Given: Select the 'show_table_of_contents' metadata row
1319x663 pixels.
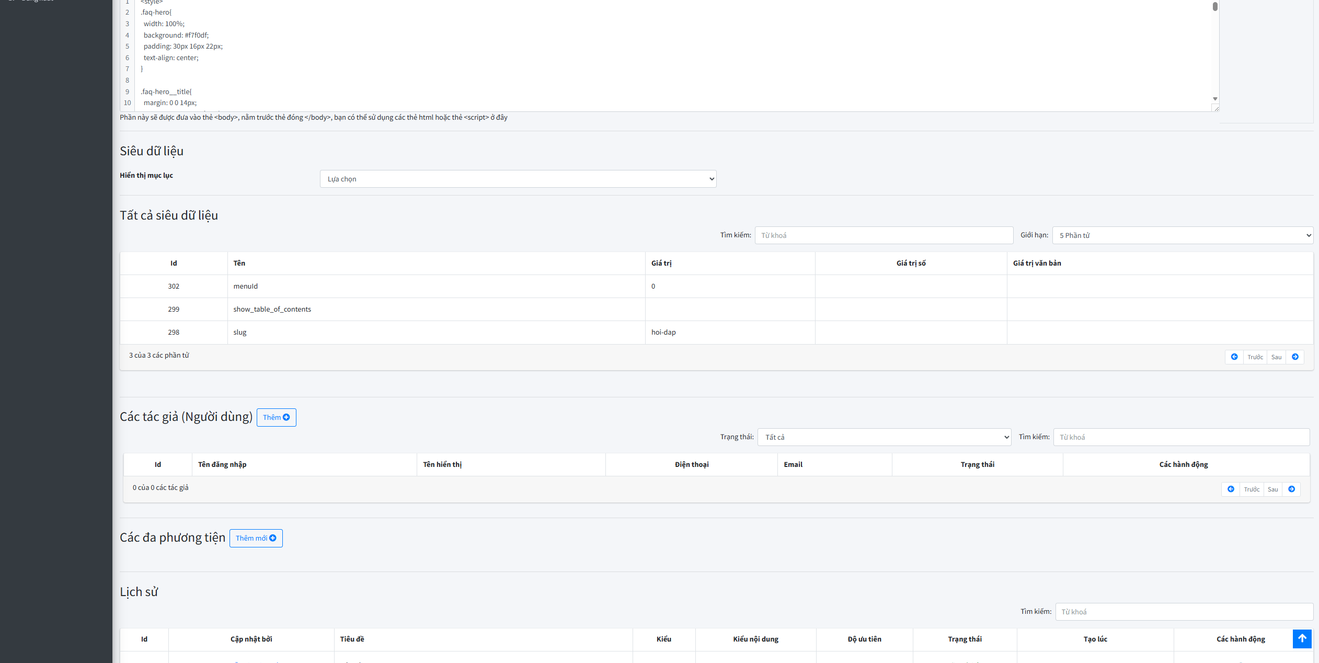Looking at the screenshot, I should pos(272,309).
